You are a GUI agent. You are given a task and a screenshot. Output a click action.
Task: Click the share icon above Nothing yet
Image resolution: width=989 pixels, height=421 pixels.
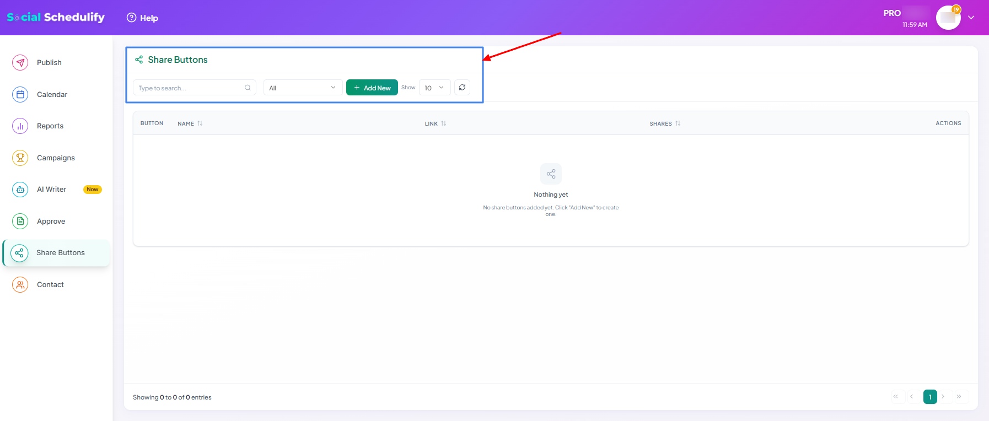coord(551,174)
